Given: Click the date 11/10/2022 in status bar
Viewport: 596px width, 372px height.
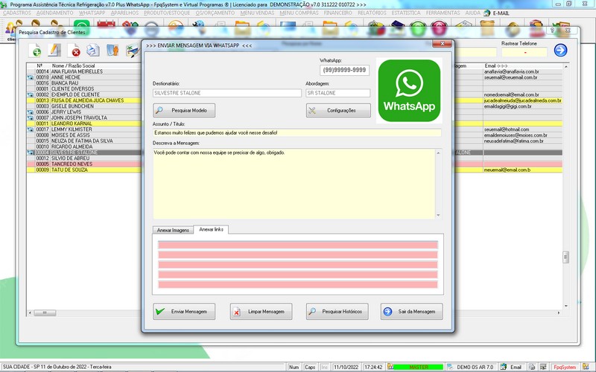Looking at the screenshot, I should click(x=346, y=367).
